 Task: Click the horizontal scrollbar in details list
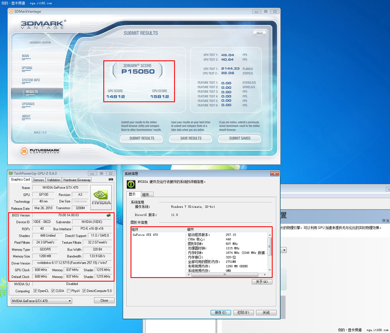tap(225, 275)
